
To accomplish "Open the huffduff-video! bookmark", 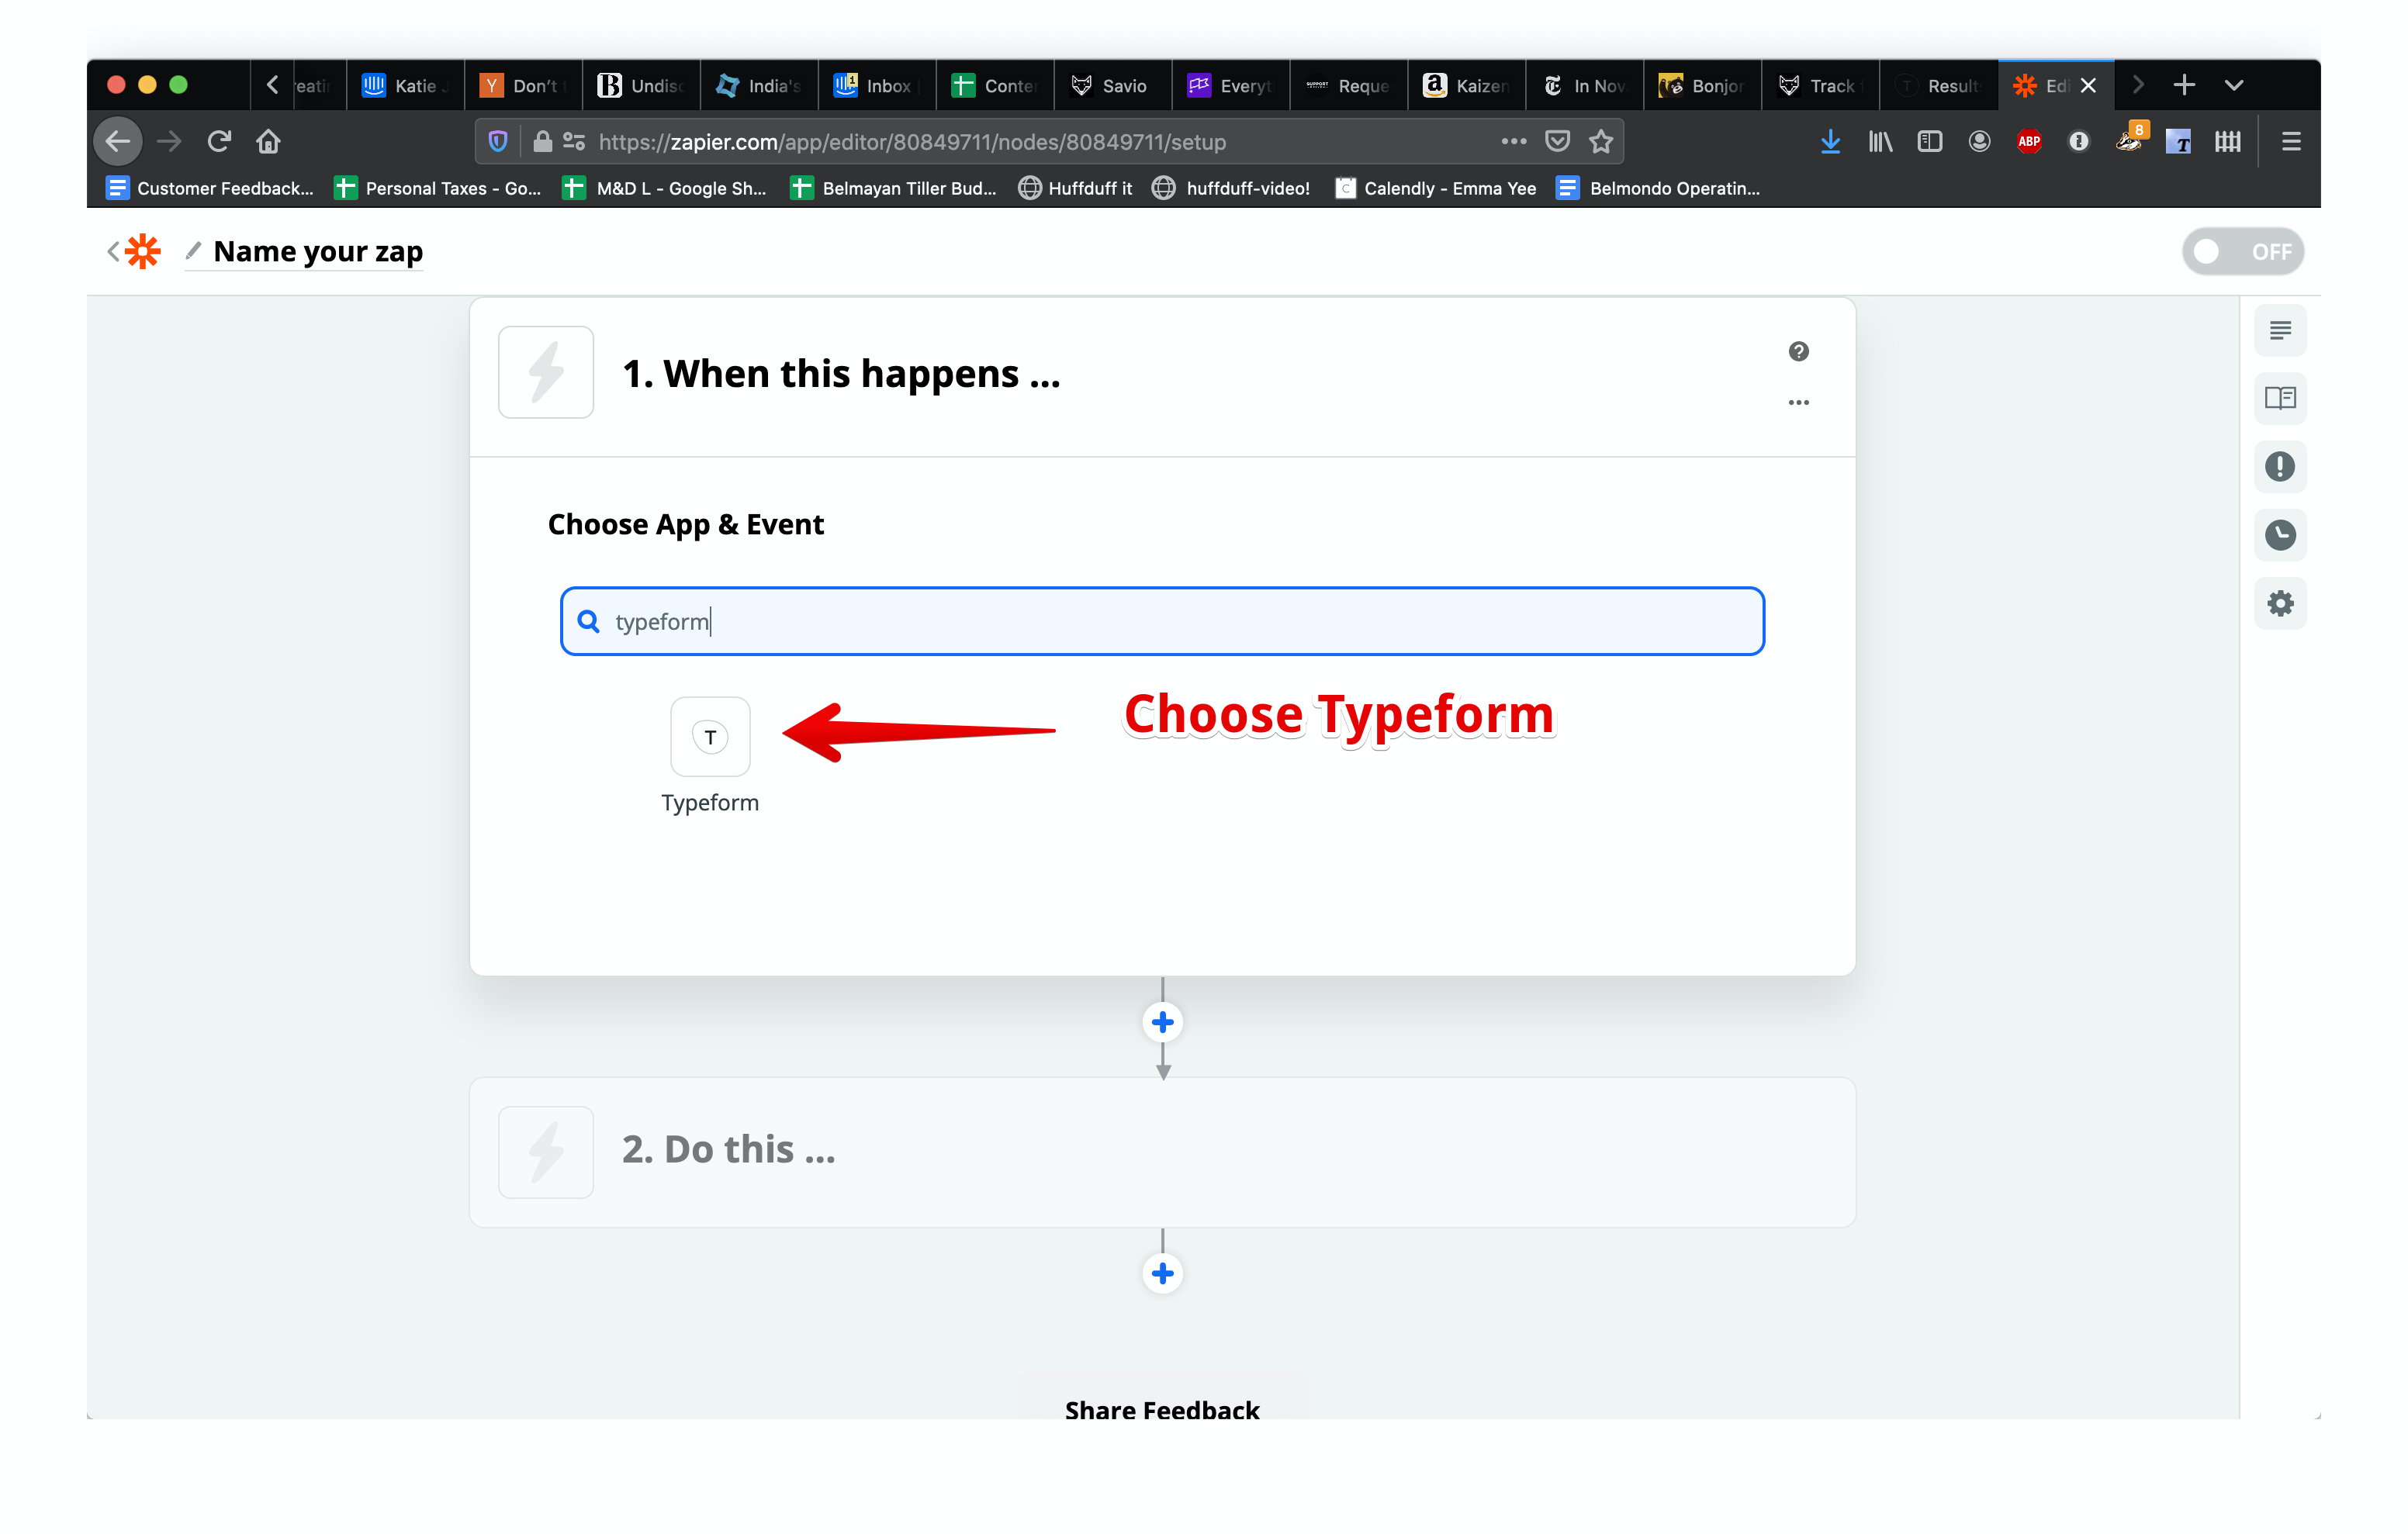I will [1231, 188].
